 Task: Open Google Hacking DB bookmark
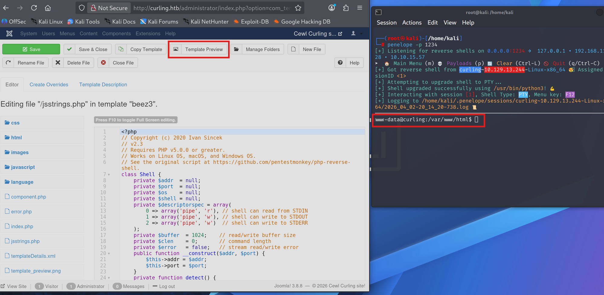coord(302,21)
